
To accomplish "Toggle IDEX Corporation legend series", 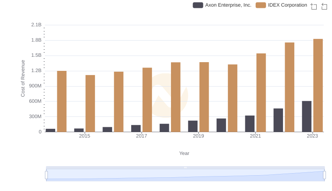I will point(281,5).
